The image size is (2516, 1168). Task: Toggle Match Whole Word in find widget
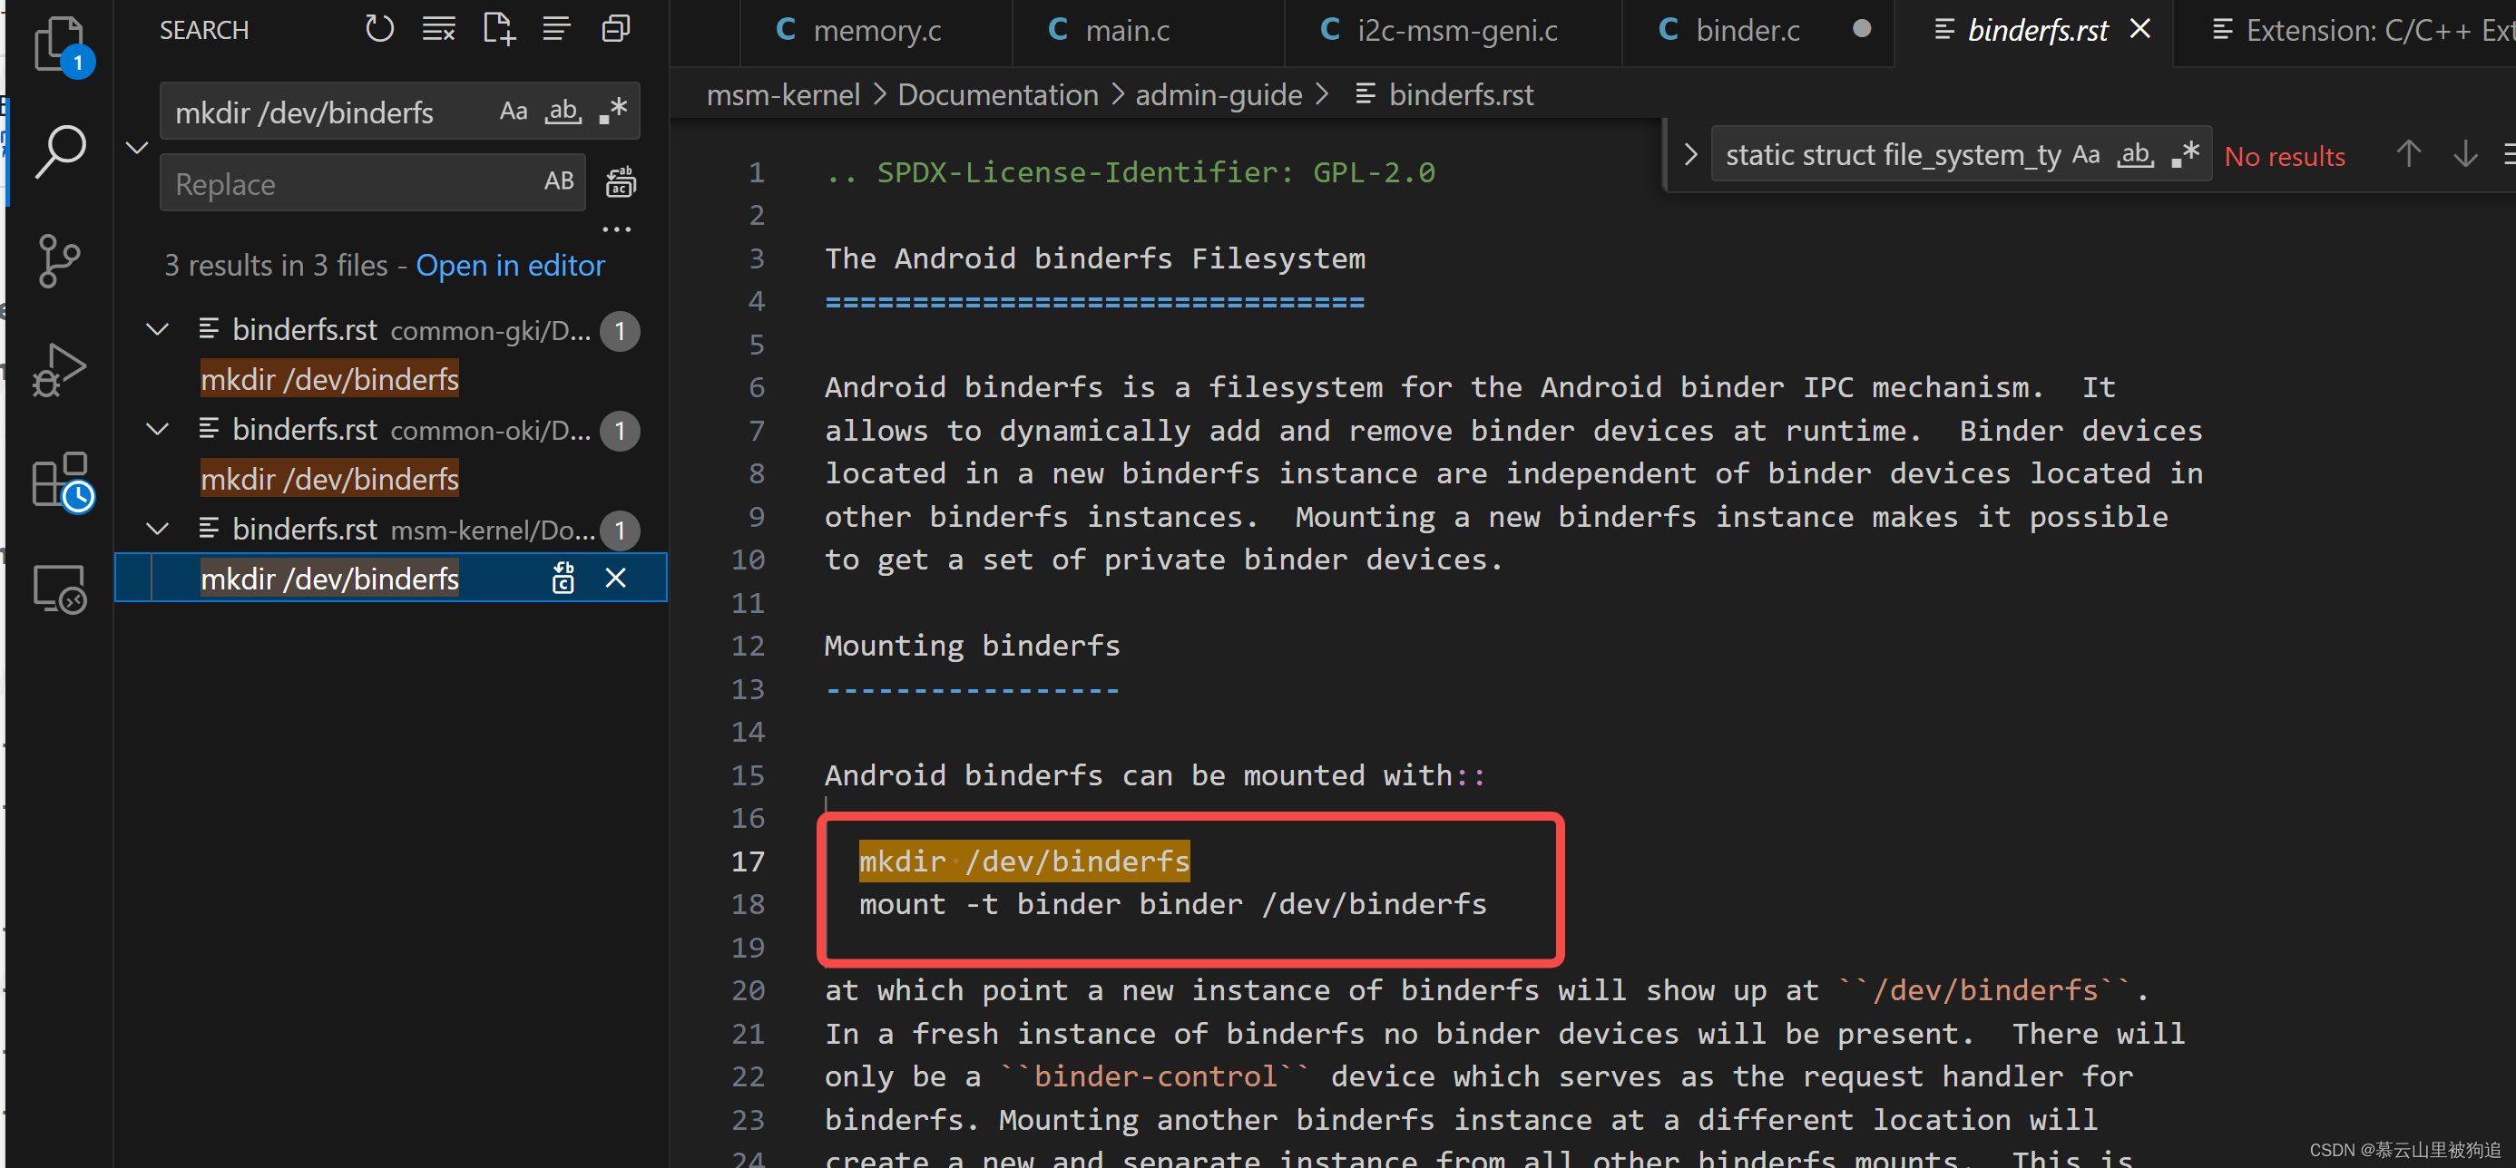click(2135, 154)
